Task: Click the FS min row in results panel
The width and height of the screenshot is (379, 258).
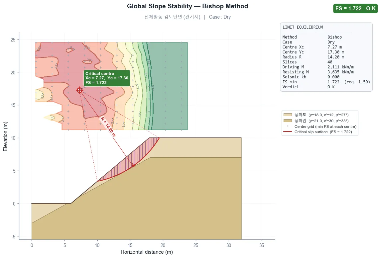Action: [326, 82]
